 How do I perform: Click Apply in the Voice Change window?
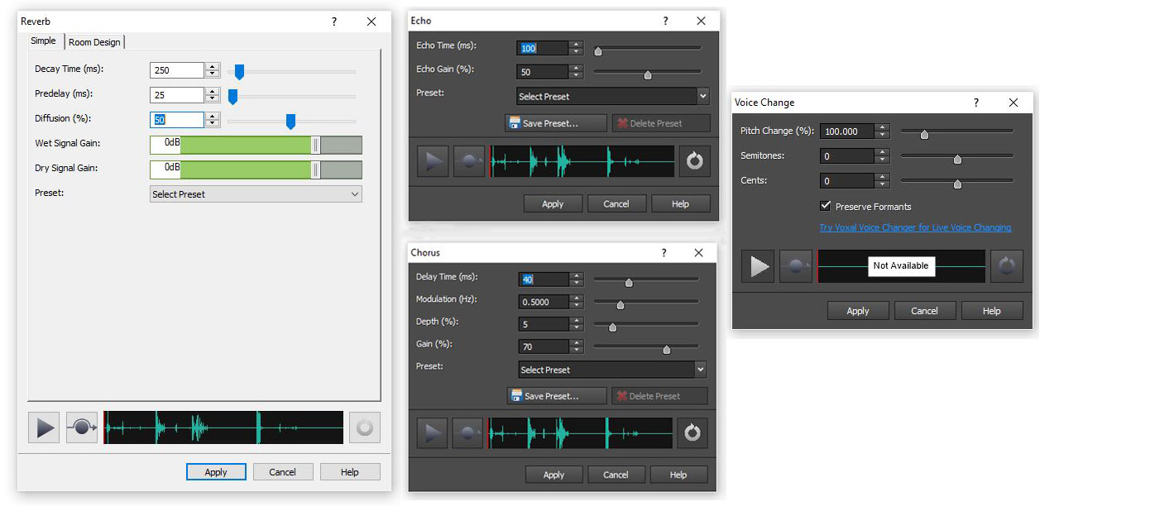pyautogui.click(x=858, y=311)
